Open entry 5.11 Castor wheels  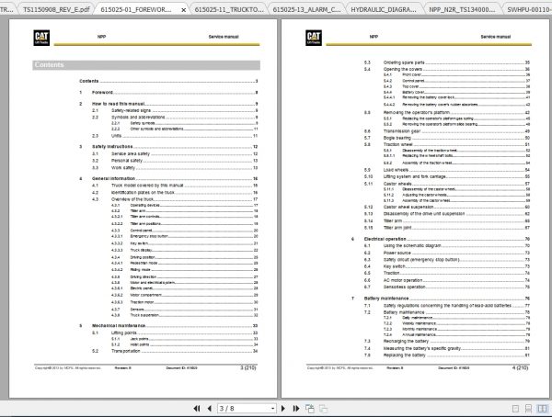pos(447,184)
